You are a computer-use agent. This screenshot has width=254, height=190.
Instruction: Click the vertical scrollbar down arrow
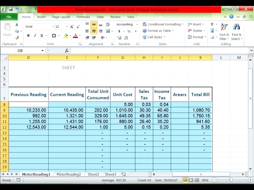(x=250, y=169)
